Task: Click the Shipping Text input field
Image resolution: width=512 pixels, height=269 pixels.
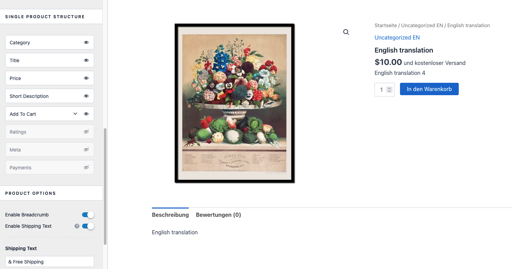Action: coord(49,261)
